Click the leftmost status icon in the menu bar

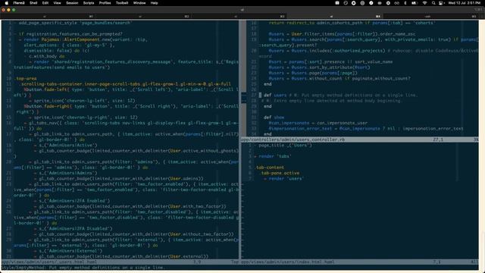pos(336,3)
